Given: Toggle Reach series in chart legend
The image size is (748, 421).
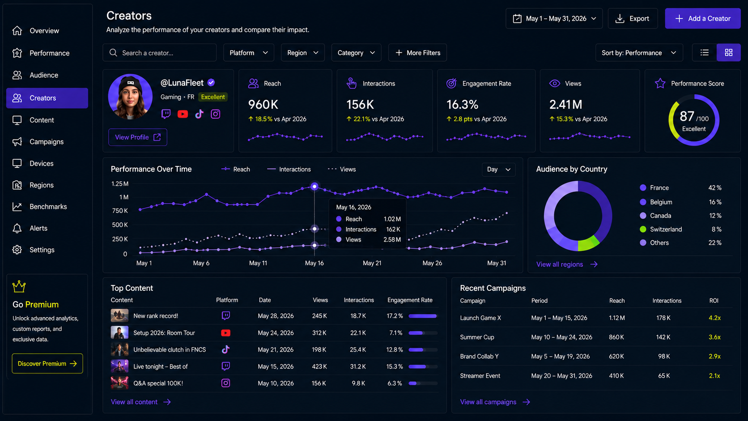Looking at the screenshot, I should (236, 169).
